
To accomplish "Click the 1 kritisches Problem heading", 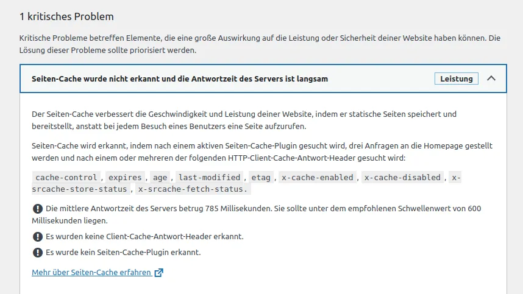I will pos(66,16).
